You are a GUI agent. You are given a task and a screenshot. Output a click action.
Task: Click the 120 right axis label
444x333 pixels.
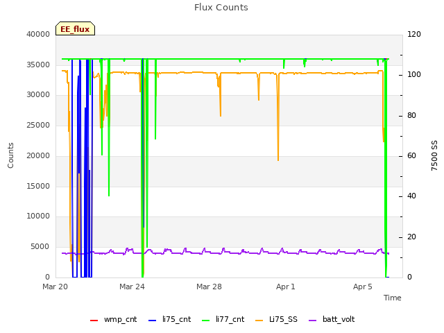click(414, 34)
